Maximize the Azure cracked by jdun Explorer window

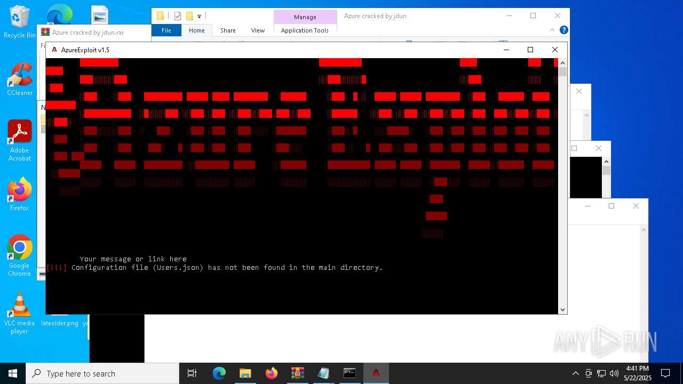pyautogui.click(x=533, y=16)
